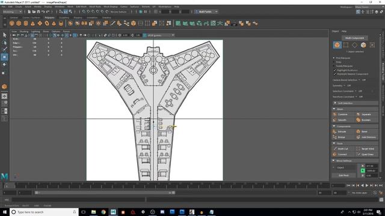Toggle the Z axis button in Move Settings

pos(363,175)
